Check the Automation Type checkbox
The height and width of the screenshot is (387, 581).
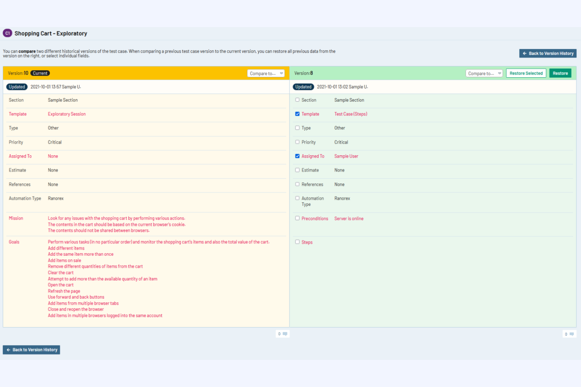[297, 198]
